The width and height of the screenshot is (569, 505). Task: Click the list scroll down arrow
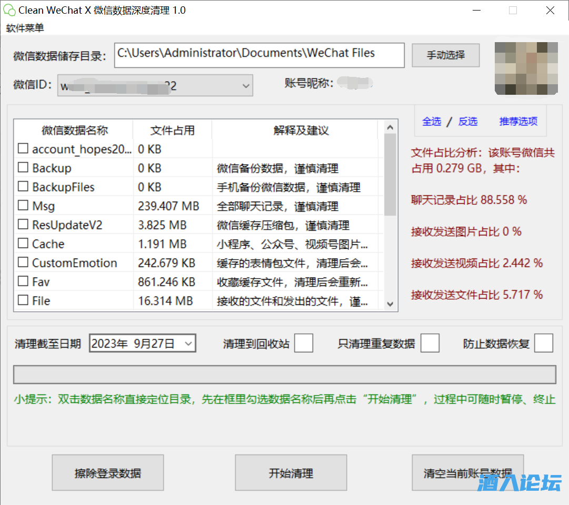point(390,304)
